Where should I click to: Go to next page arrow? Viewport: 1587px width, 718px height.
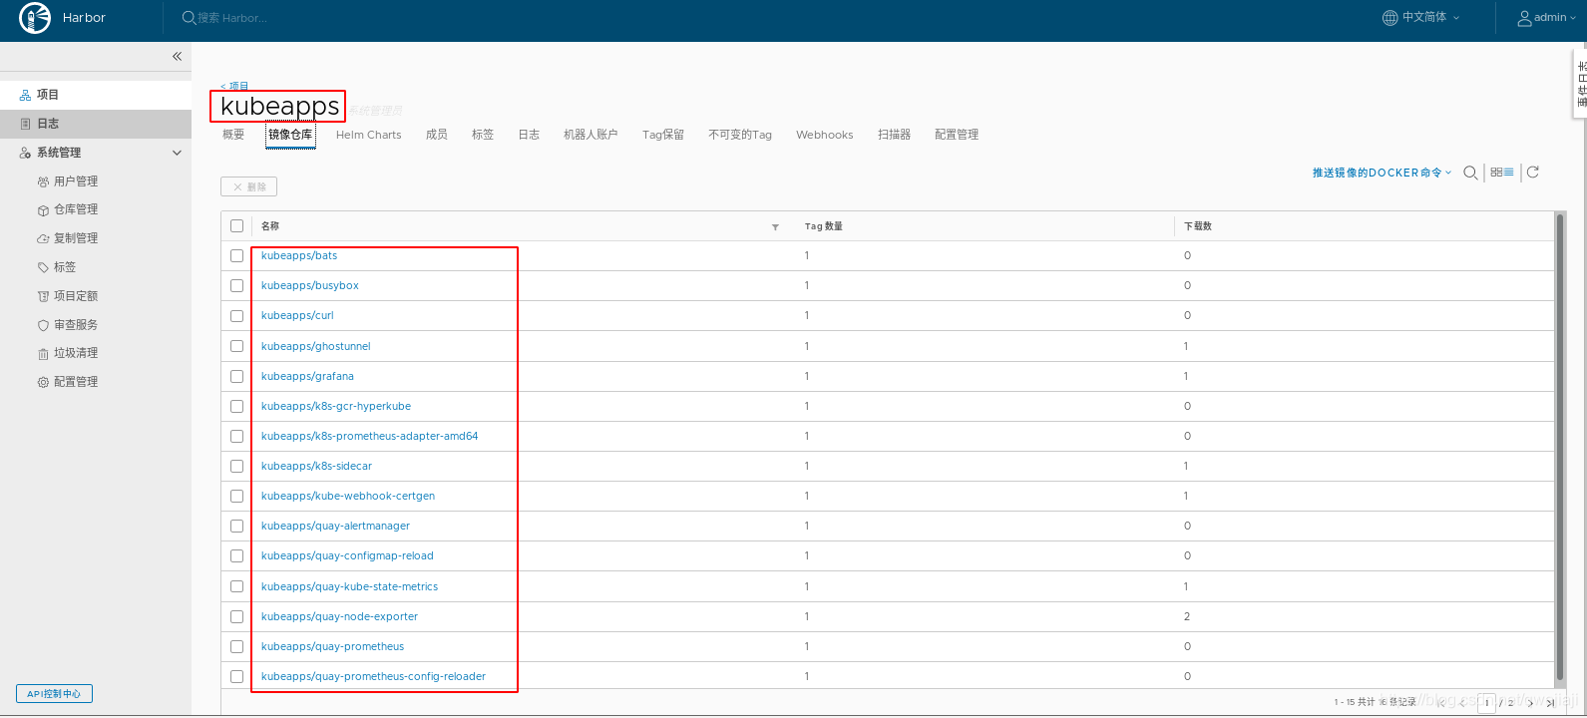1531,702
